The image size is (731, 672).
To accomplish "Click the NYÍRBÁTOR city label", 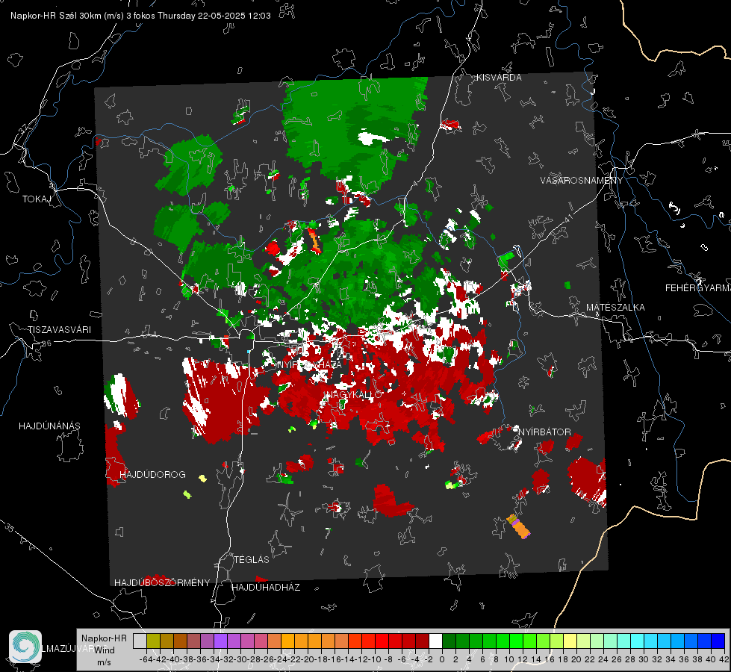I will pos(544,432).
